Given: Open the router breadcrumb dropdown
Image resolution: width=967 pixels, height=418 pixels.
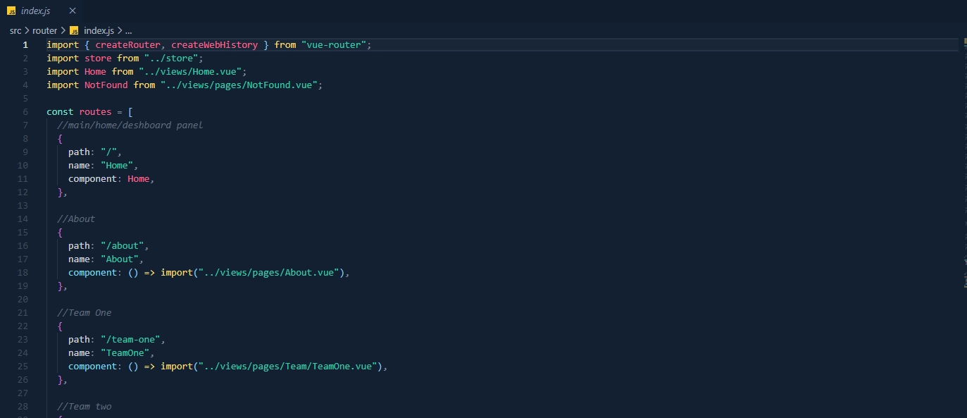Looking at the screenshot, I should click(x=44, y=30).
